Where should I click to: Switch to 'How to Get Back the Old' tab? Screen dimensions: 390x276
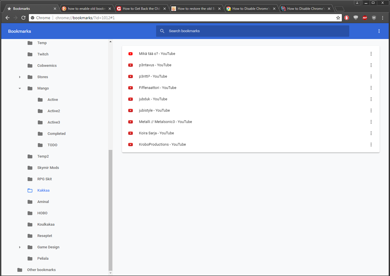coord(141,9)
